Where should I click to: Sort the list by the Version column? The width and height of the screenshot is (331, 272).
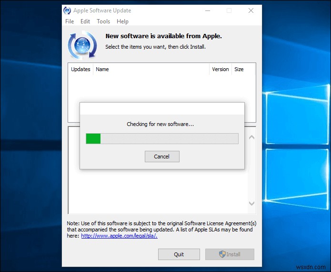[221, 69]
